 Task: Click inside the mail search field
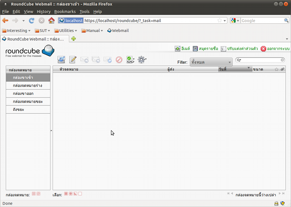coord(261,60)
